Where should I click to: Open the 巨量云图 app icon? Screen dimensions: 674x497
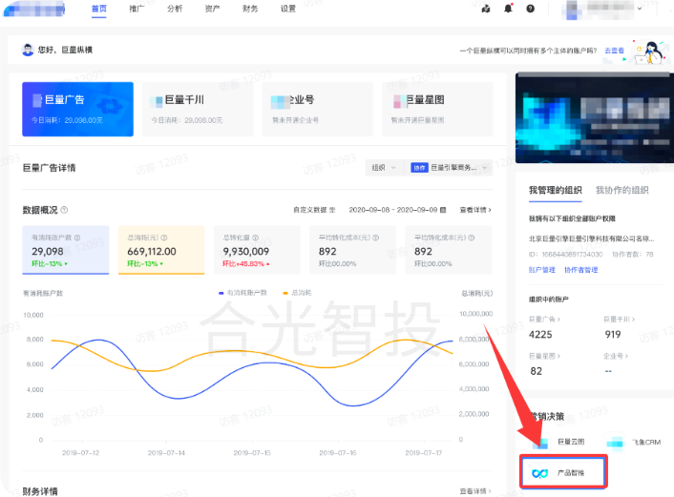click(x=540, y=442)
